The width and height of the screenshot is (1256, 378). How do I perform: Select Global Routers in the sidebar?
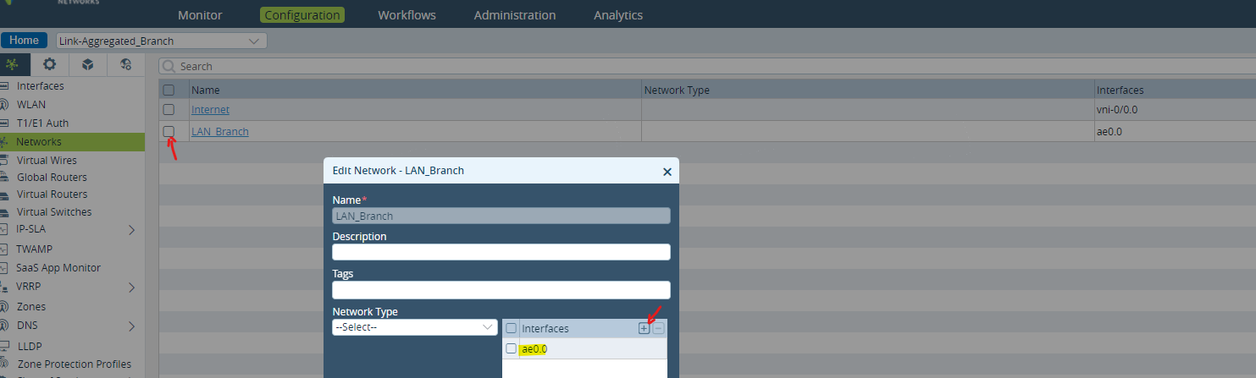pos(52,178)
